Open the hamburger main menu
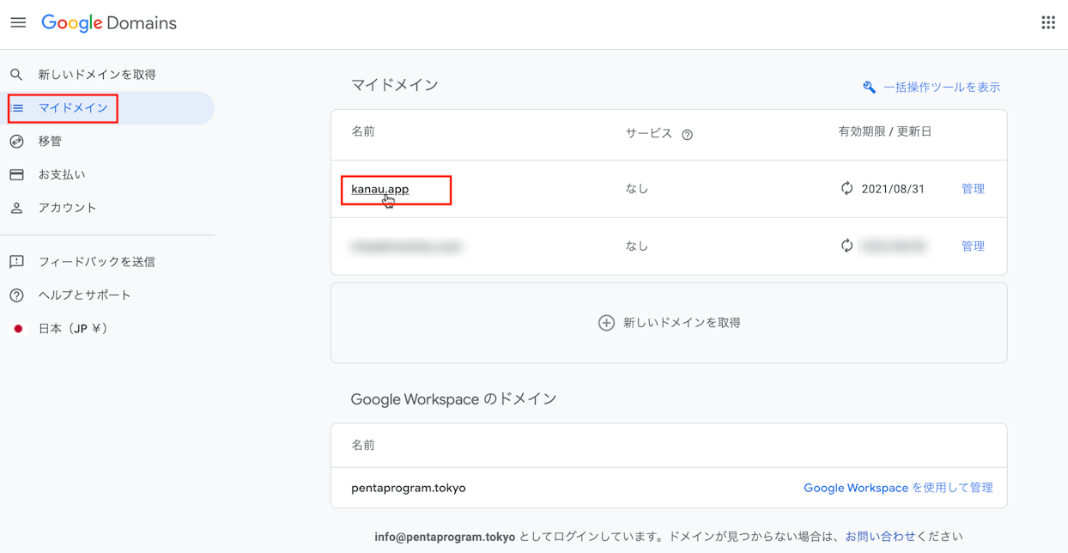 click(x=18, y=23)
